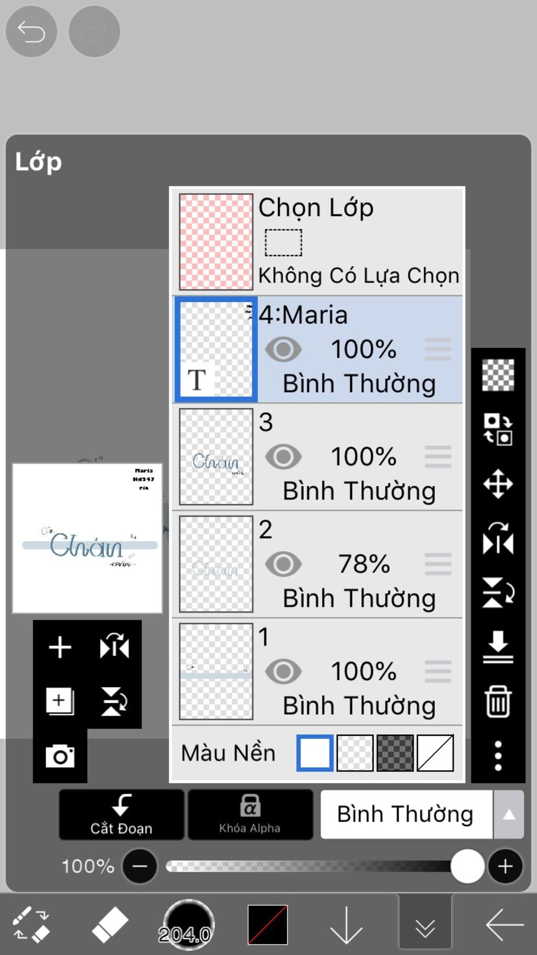Add new layer with plus icon
Image resolution: width=537 pixels, height=955 pixels.
pyautogui.click(x=60, y=647)
